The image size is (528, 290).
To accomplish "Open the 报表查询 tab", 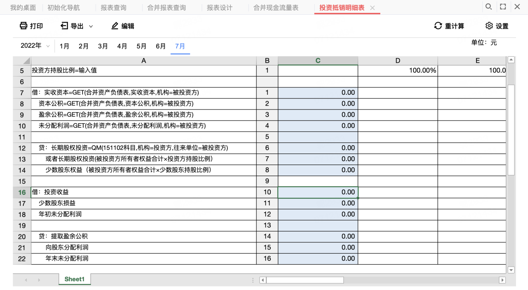I will (x=114, y=8).
